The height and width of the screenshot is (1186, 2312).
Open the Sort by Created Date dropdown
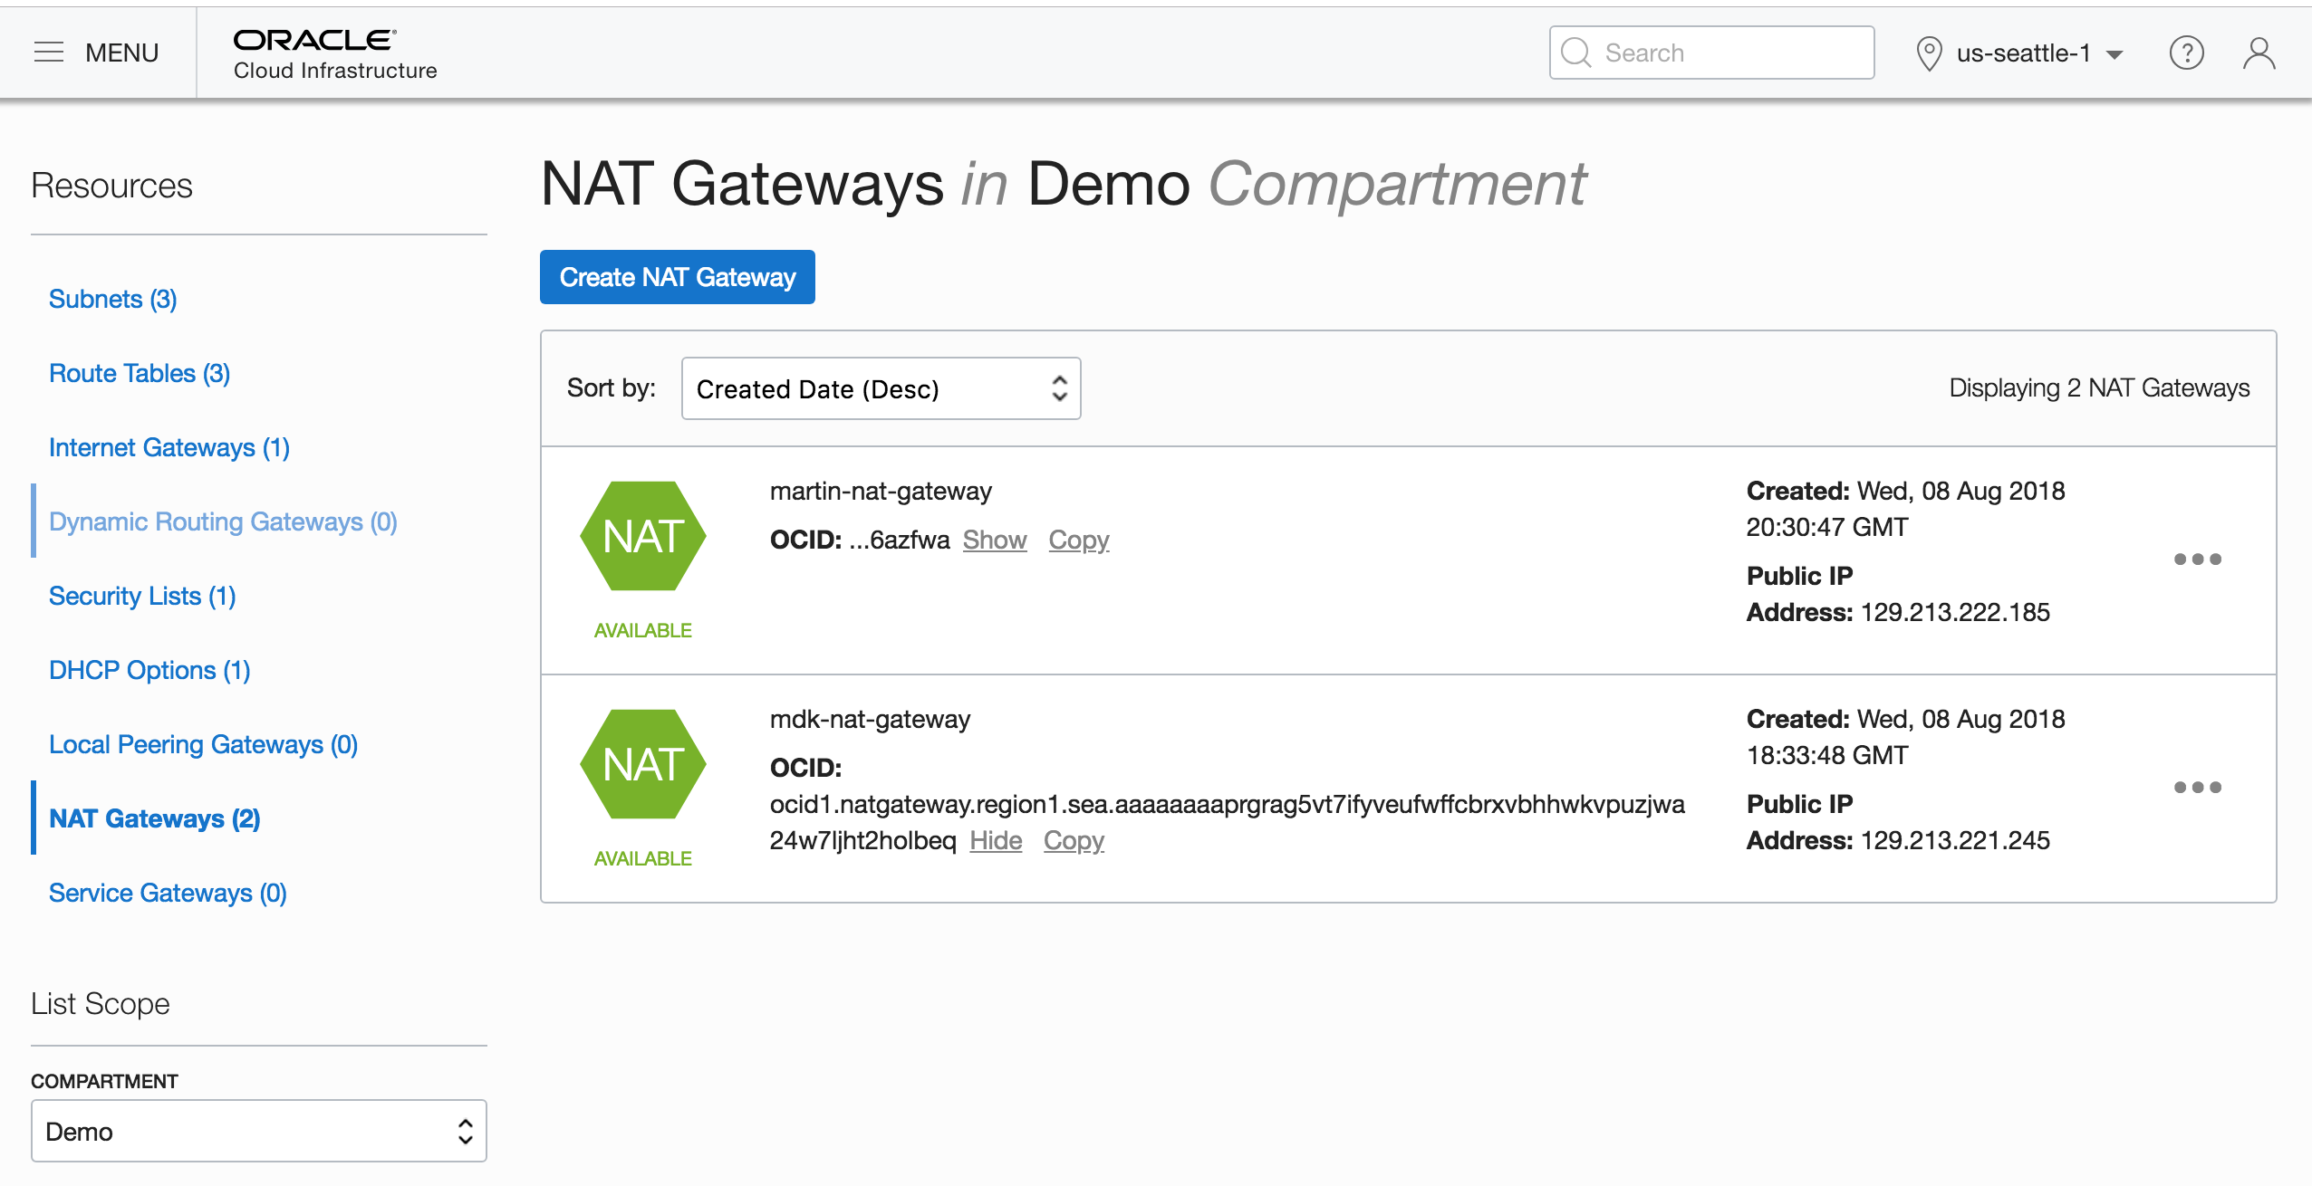(880, 388)
